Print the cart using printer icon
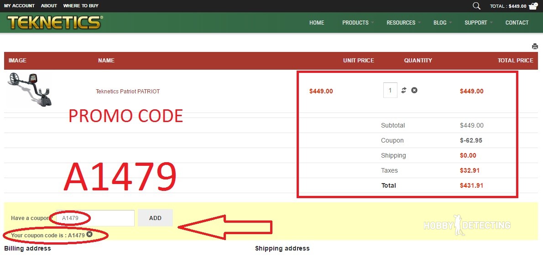Viewport: 543px width, 256px height. 535,46
